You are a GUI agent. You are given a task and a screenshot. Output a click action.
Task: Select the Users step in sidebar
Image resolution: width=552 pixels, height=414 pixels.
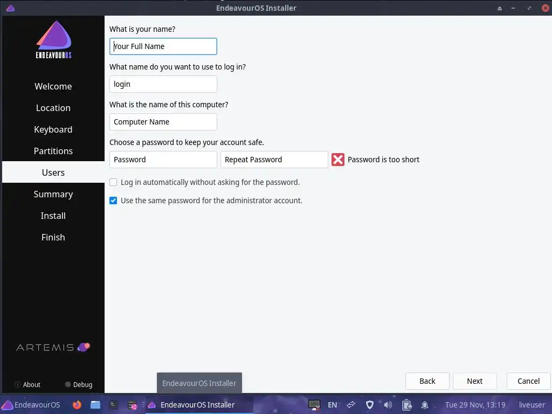(53, 172)
